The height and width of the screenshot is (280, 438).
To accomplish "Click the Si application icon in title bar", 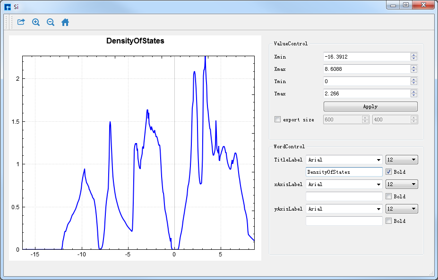I will [x=7, y=7].
